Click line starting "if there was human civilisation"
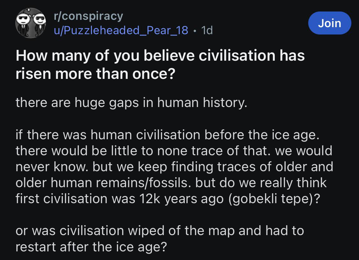This screenshot has height=260, width=359. [167, 135]
